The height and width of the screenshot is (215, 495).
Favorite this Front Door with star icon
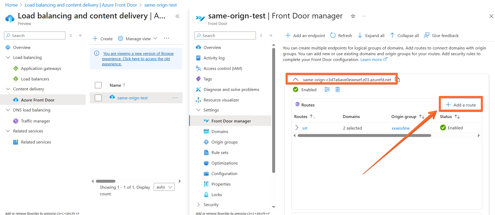[353, 16]
